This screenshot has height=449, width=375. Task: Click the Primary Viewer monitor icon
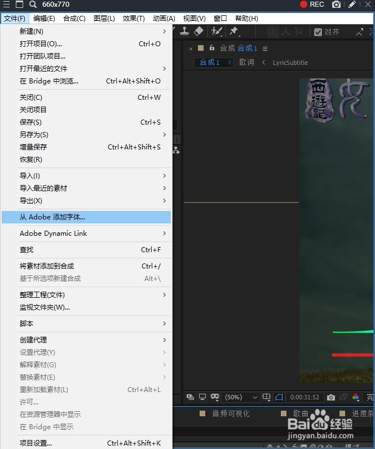pyautogui.click(x=202, y=397)
